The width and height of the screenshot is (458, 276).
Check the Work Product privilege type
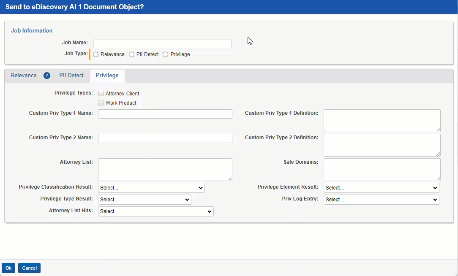tap(101, 103)
